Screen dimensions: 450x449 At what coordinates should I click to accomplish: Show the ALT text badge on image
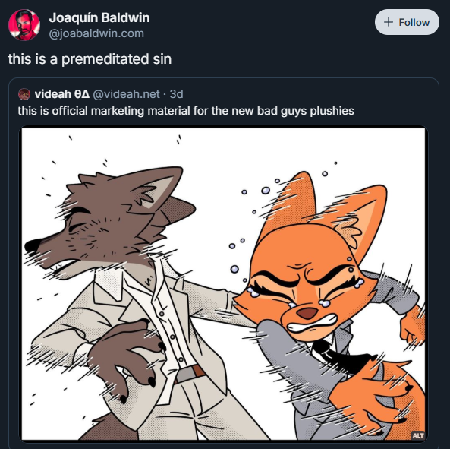[418, 435]
